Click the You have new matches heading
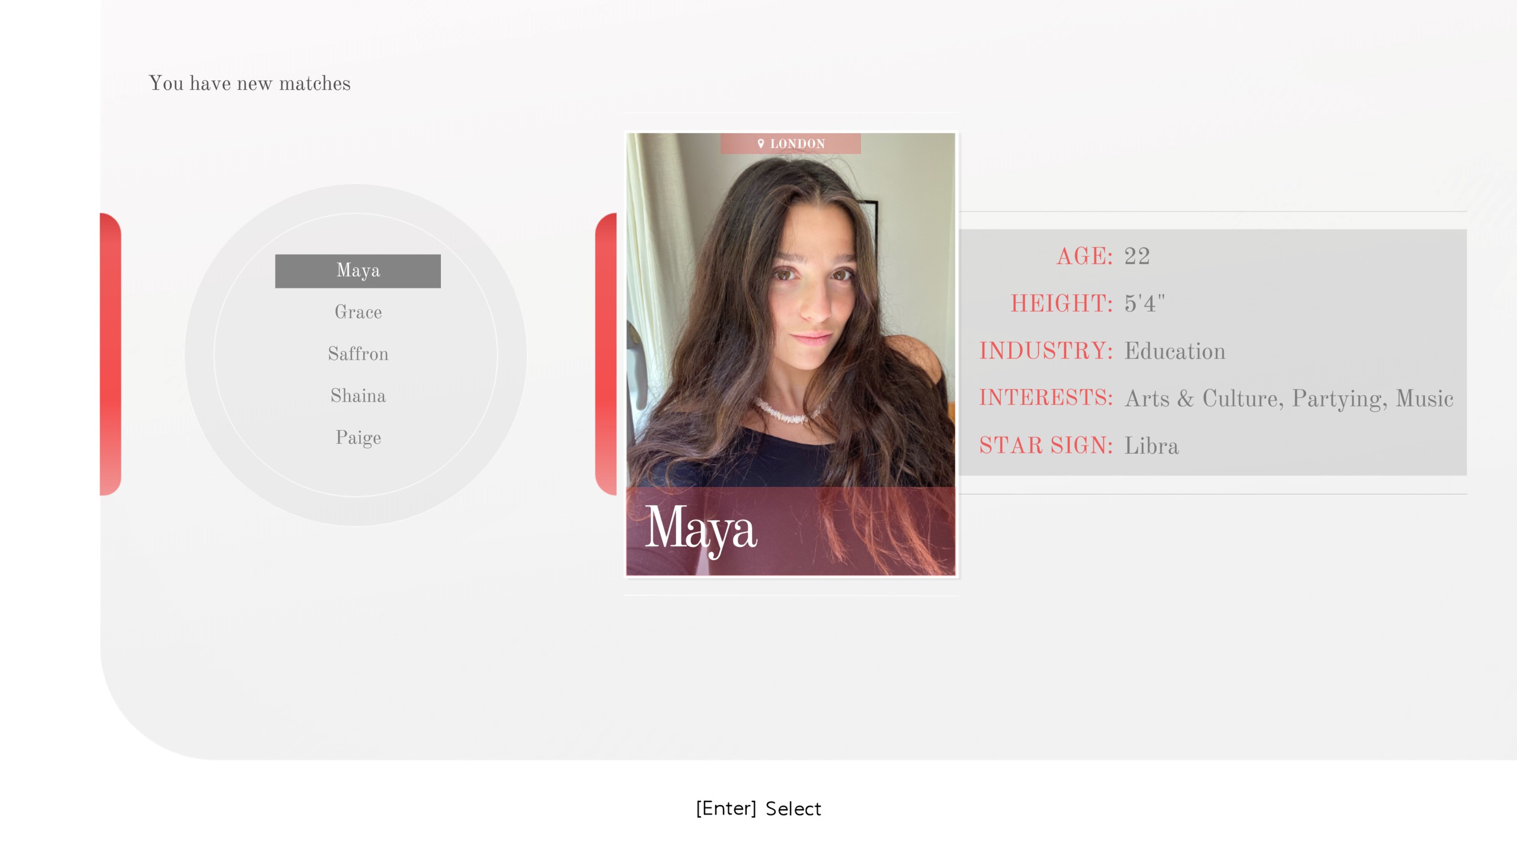This screenshot has width=1517, height=853. pos(249,84)
